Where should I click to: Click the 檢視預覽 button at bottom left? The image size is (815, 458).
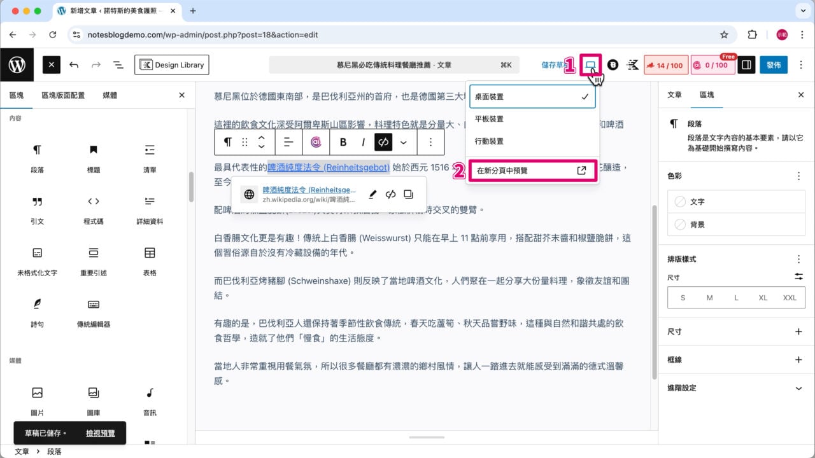click(101, 433)
